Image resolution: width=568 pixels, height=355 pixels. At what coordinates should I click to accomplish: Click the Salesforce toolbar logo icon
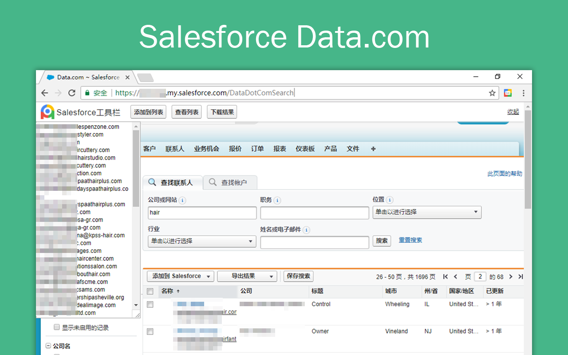47,112
